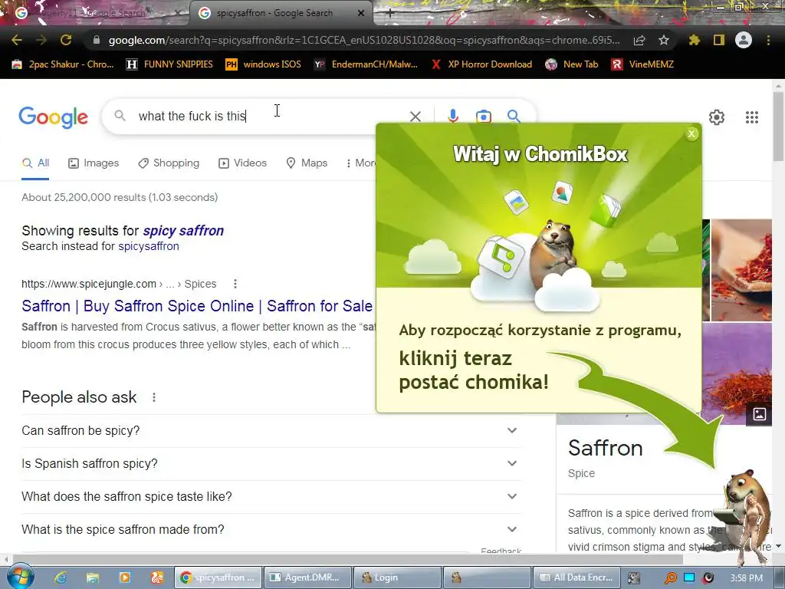Click the address bar URL

click(363, 40)
